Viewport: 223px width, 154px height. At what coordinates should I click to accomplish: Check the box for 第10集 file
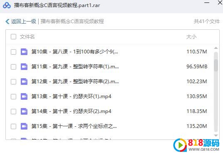(14, 52)
